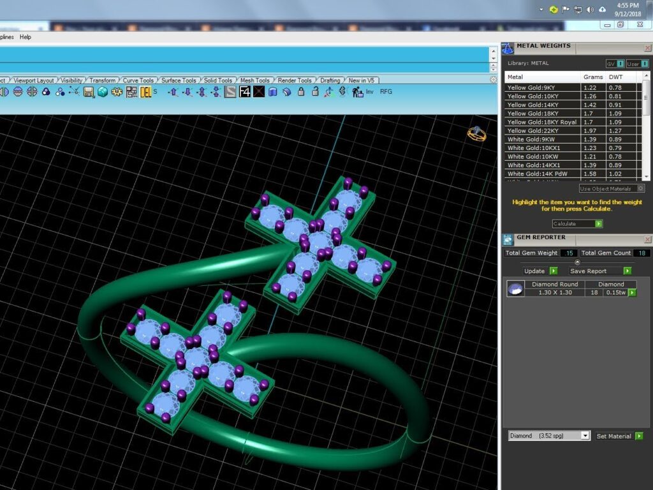
Task: Click the Inv toolbar item
Action: (x=370, y=92)
